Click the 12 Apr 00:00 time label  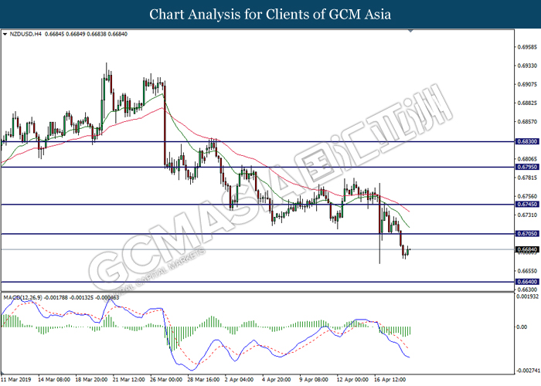point(352,380)
